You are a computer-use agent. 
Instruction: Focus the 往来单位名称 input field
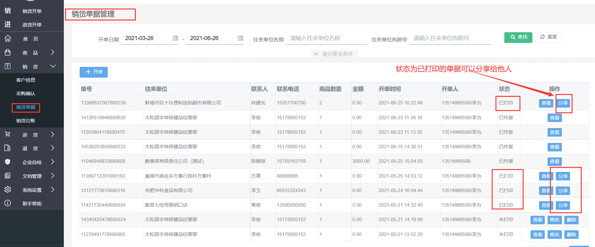[326, 38]
